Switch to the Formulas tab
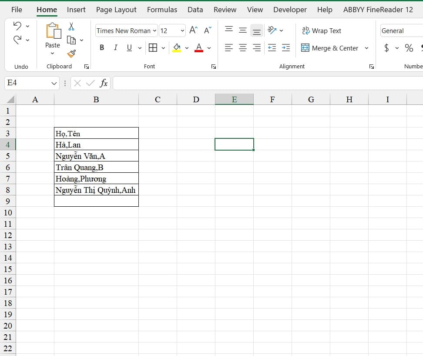 point(162,10)
